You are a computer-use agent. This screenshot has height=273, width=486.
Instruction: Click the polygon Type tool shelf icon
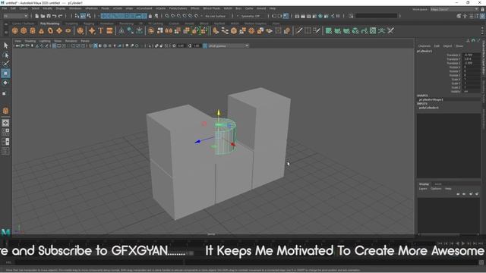101,30
